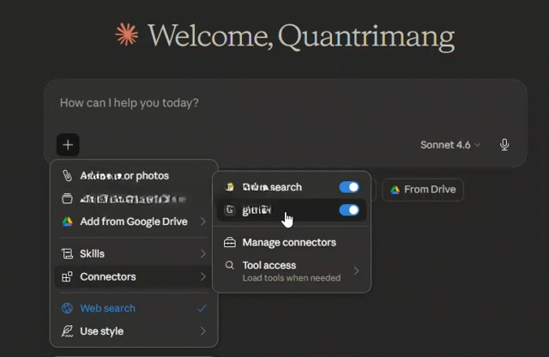Click the Drive icon in From Drive chip
Image resolution: width=549 pixels, height=357 pixels.
pos(395,190)
